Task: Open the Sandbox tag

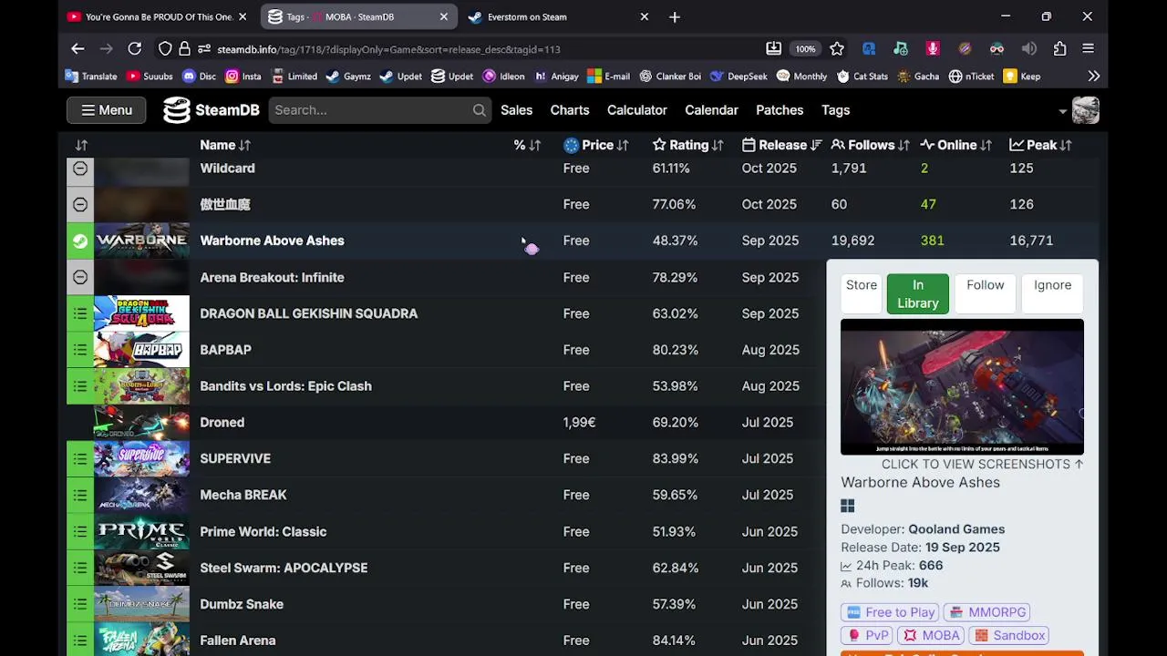Action: point(1009,635)
